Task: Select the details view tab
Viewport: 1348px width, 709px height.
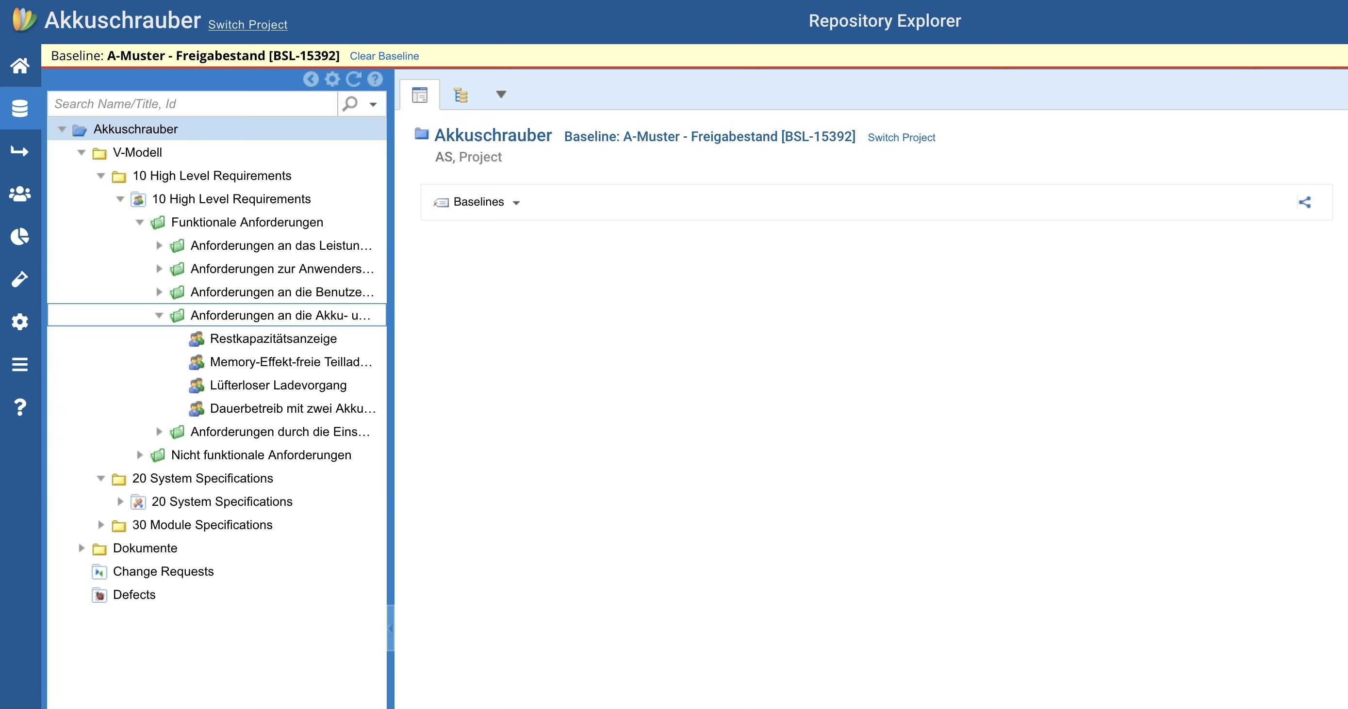Action: [x=420, y=95]
